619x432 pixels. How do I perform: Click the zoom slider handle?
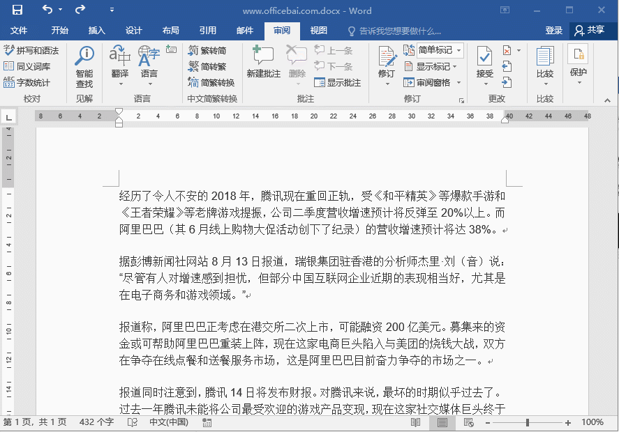click(x=528, y=423)
